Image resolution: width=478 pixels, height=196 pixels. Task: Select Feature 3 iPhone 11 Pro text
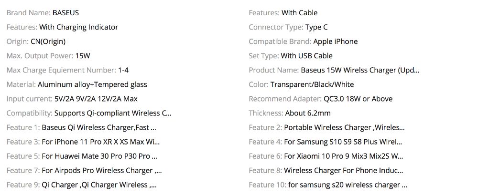coord(101,142)
